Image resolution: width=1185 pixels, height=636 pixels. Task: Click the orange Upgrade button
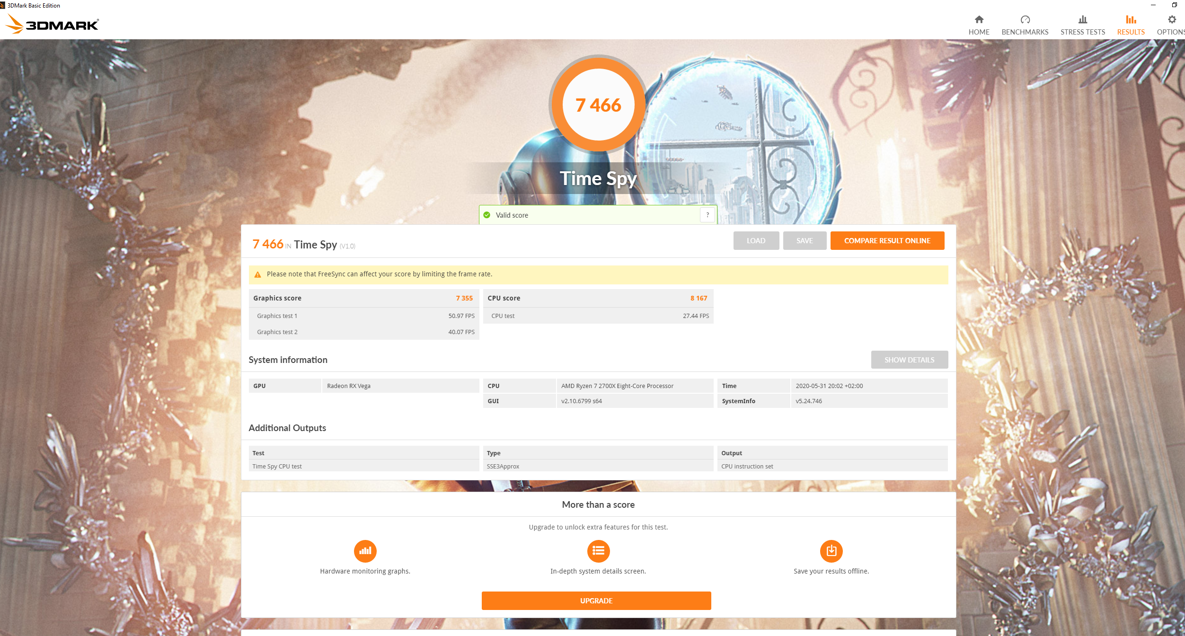click(596, 601)
